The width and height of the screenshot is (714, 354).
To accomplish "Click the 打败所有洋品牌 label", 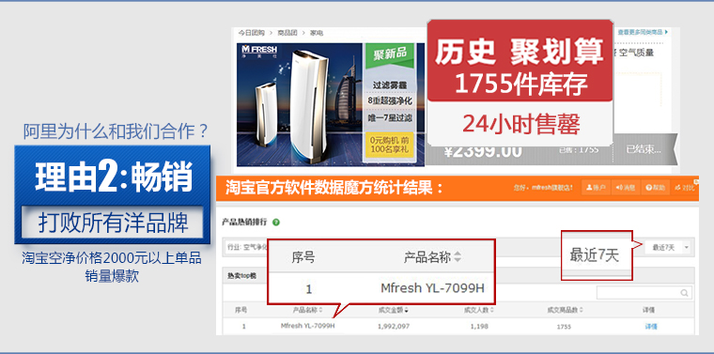I will pyautogui.click(x=113, y=223).
